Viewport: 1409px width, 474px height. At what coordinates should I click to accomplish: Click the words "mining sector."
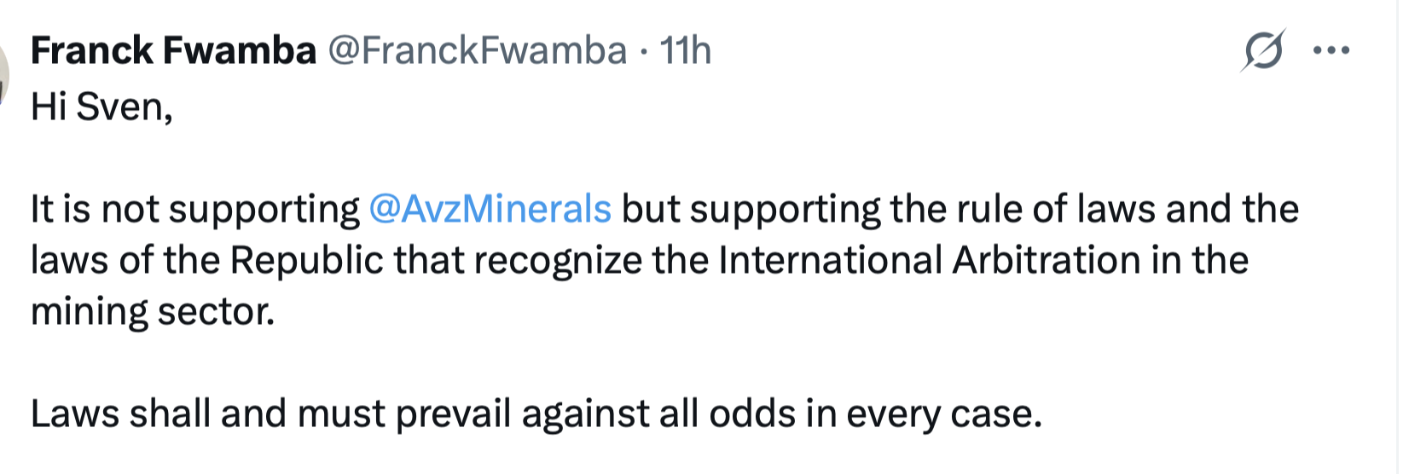(x=153, y=312)
